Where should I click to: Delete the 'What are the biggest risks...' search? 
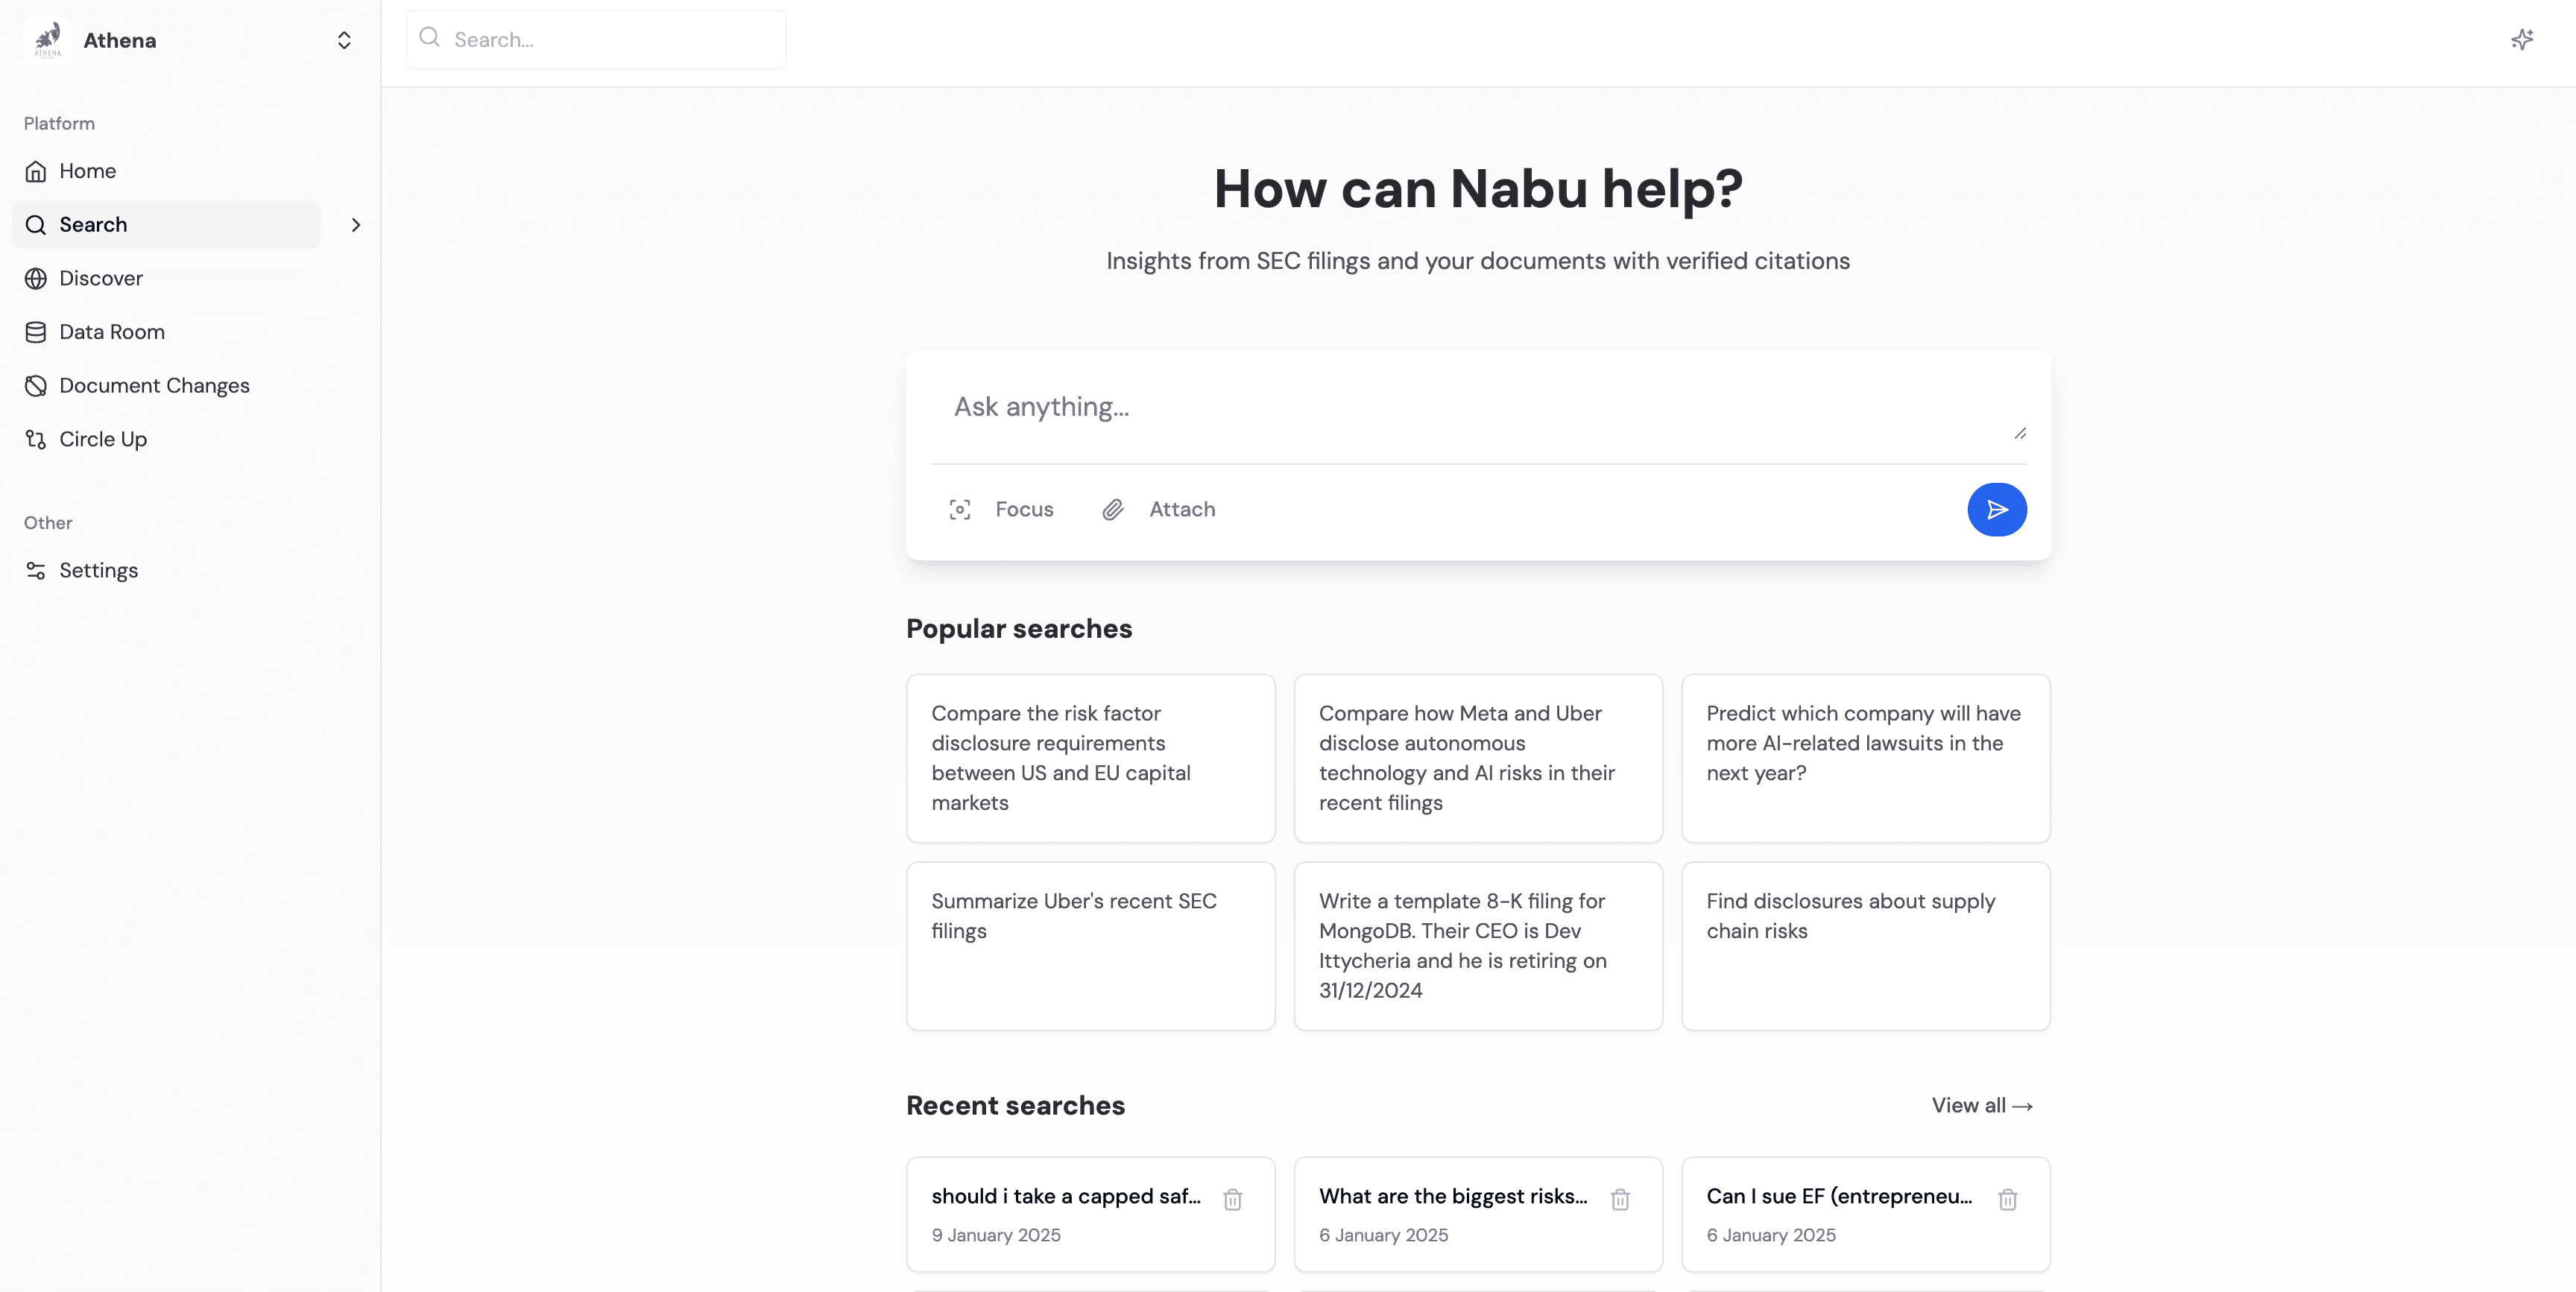point(1620,1199)
